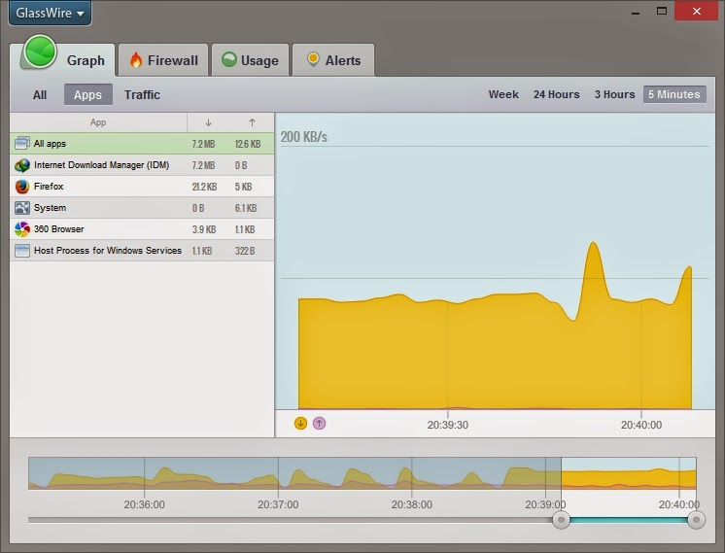Select the Traffic view filter
The image size is (725, 553).
(x=142, y=95)
